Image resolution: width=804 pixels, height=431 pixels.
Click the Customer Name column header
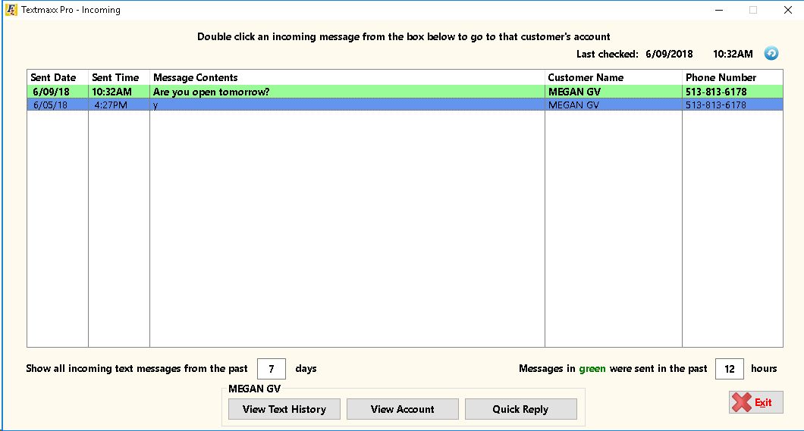pyautogui.click(x=586, y=77)
